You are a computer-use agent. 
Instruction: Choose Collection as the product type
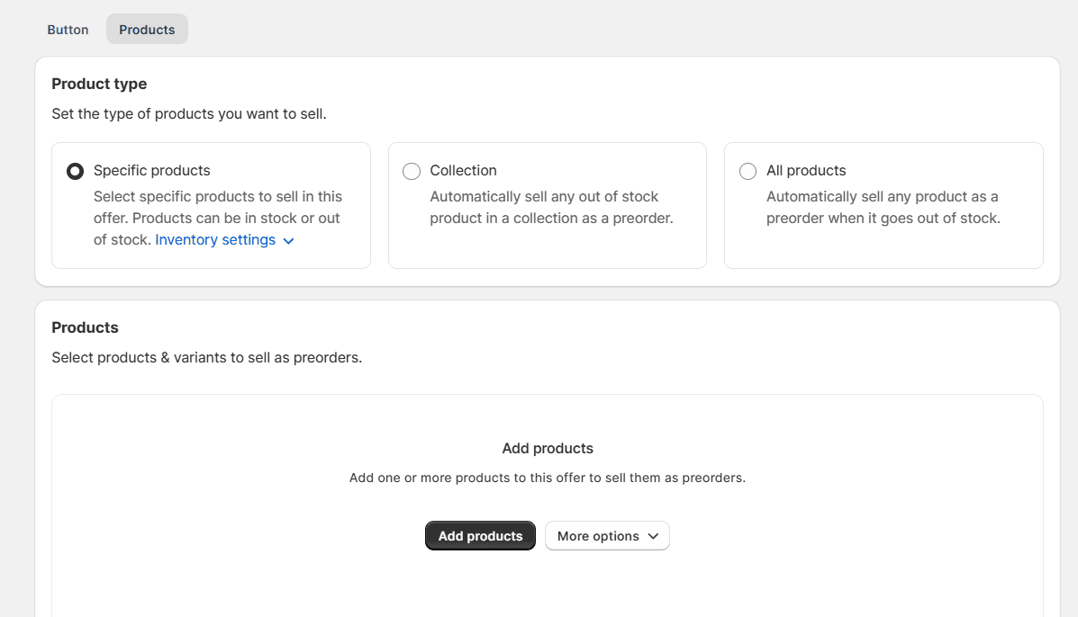click(412, 171)
